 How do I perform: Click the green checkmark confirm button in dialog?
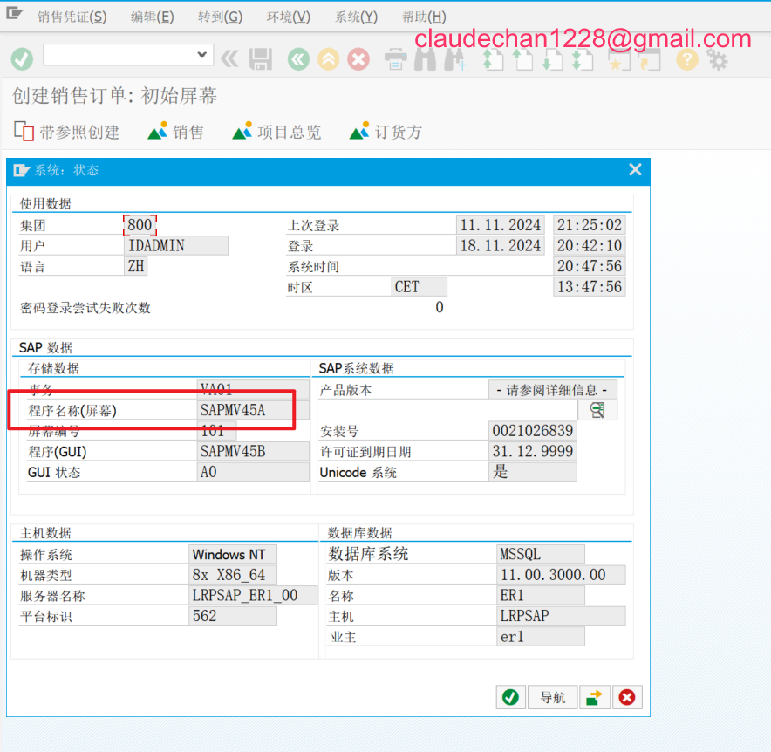(x=510, y=697)
